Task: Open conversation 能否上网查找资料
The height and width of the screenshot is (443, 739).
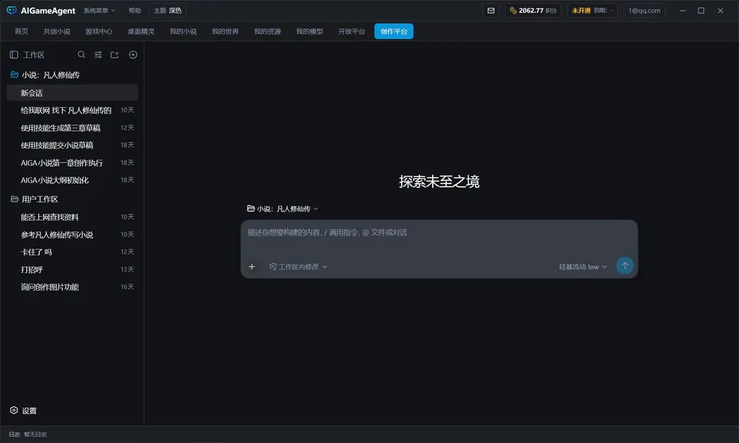Action: [x=73, y=217]
